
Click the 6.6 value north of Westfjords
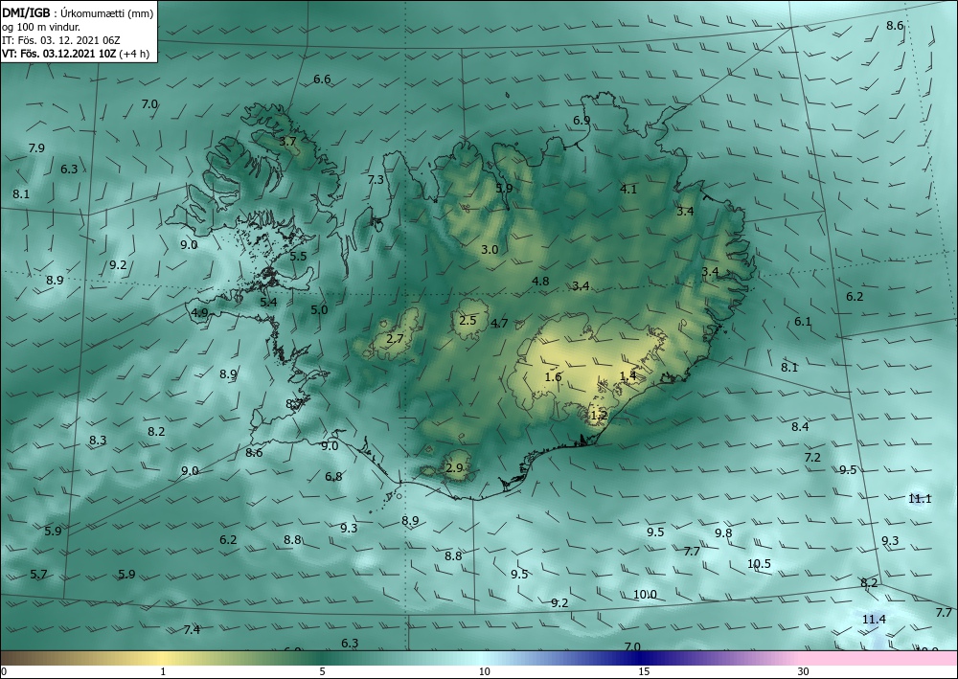tap(322, 79)
